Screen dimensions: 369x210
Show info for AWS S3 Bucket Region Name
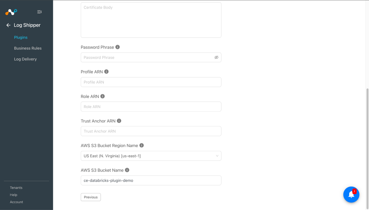pyautogui.click(x=141, y=145)
